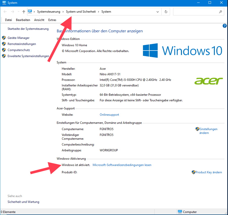Open recent locations dropdown arrow

pyautogui.click(x=18, y=12)
